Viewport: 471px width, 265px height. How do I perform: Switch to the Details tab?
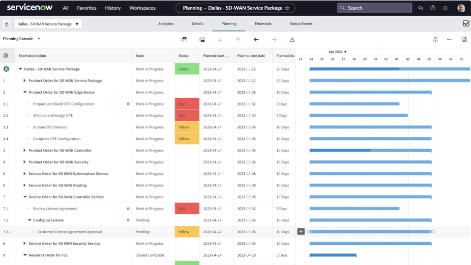coord(197,24)
